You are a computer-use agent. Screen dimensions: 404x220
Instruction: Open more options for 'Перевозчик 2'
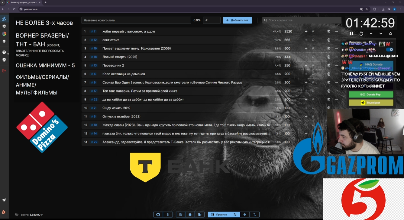pyautogui.click(x=337, y=65)
